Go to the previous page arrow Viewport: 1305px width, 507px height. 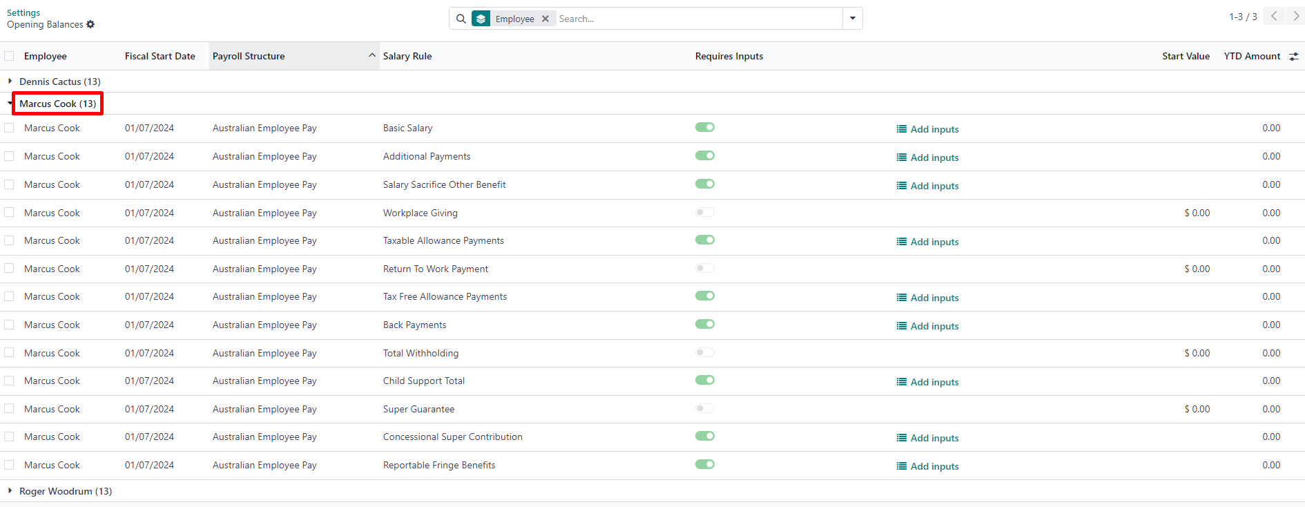(x=1274, y=17)
